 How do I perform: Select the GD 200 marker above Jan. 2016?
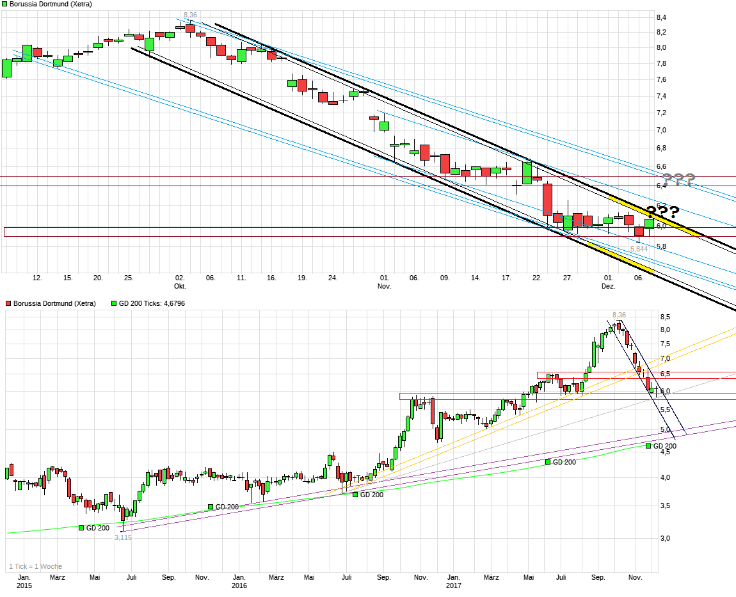pos(211,507)
